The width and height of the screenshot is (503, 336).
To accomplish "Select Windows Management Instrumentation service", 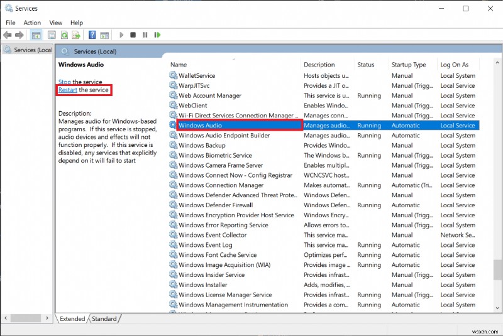I will (324, 305).
